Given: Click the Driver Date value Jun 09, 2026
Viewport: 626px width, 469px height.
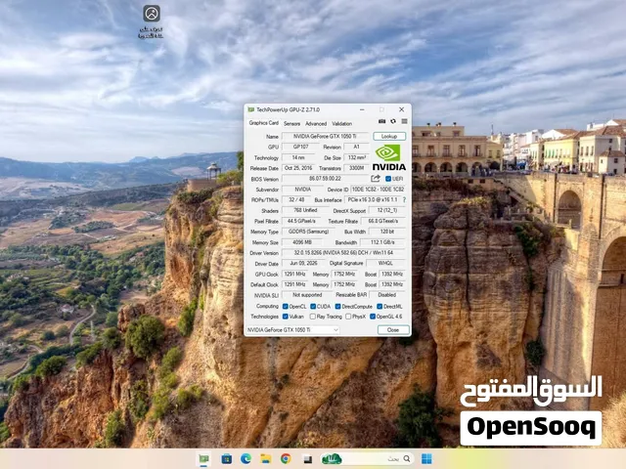Looking at the screenshot, I should pos(303,263).
